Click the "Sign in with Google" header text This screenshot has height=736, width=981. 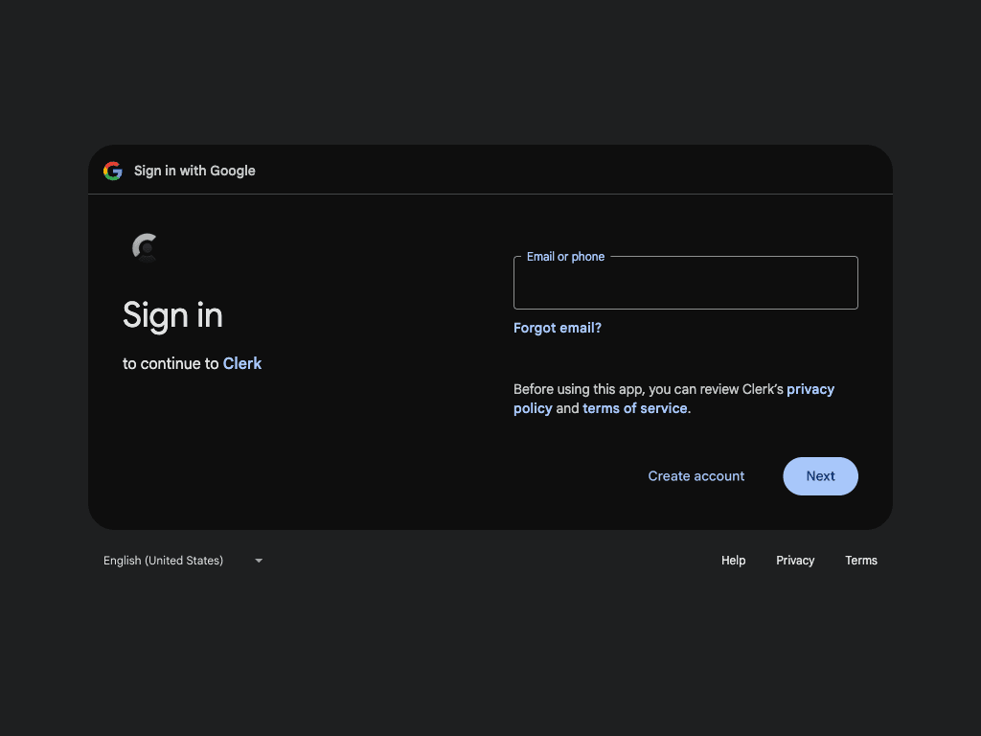194,171
